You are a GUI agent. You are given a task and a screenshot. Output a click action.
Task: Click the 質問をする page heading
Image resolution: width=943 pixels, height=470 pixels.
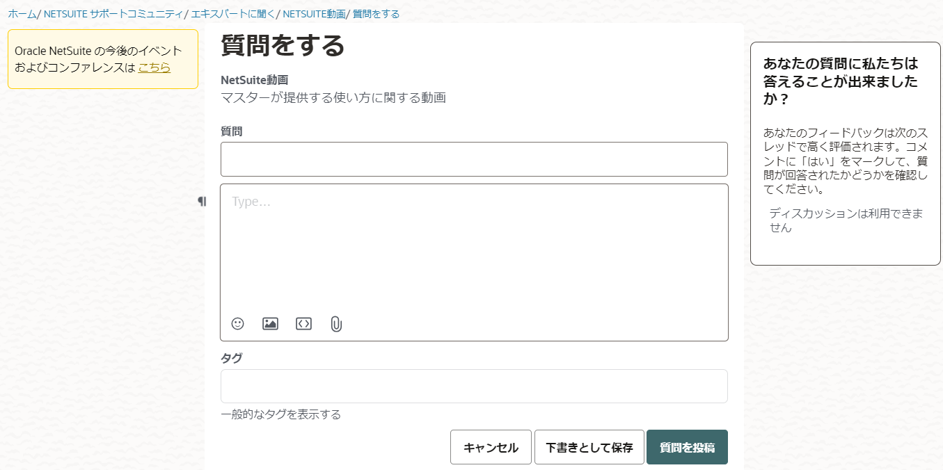[283, 45]
